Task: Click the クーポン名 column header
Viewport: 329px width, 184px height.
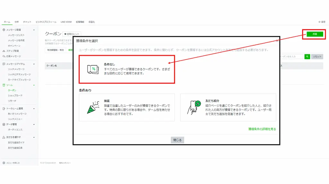Action: point(52,66)
